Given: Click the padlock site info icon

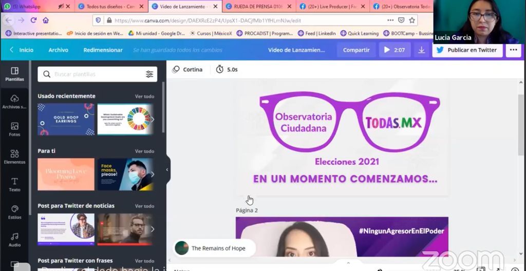Looking at the screenshot, I should [109, 20].
